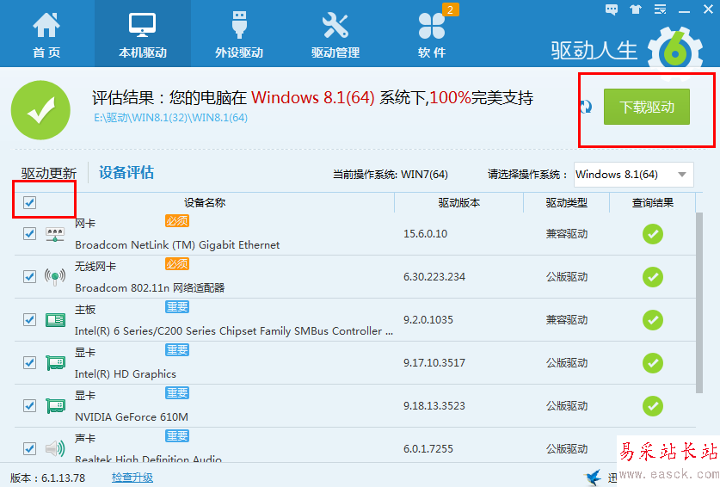Open the main menu icon in title bar

660,9
